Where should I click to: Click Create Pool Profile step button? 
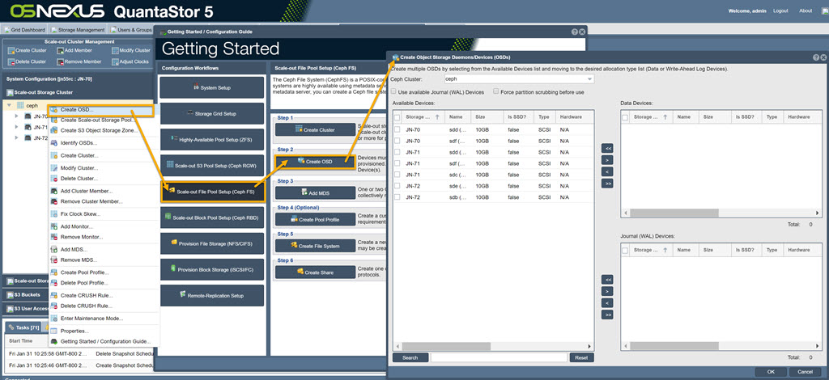pos(315,220)
